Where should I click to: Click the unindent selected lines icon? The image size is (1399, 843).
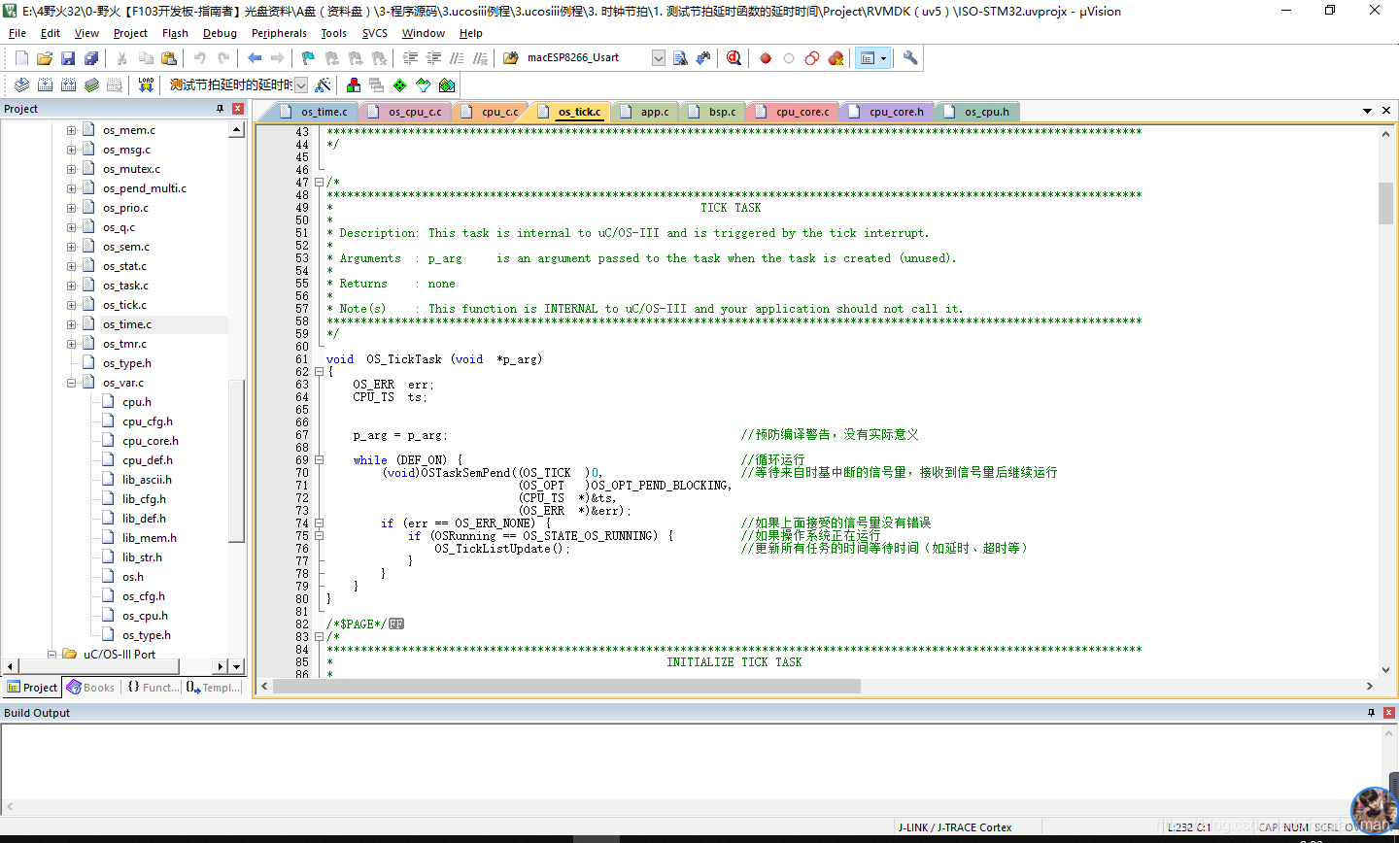click(x=434, y=58)
